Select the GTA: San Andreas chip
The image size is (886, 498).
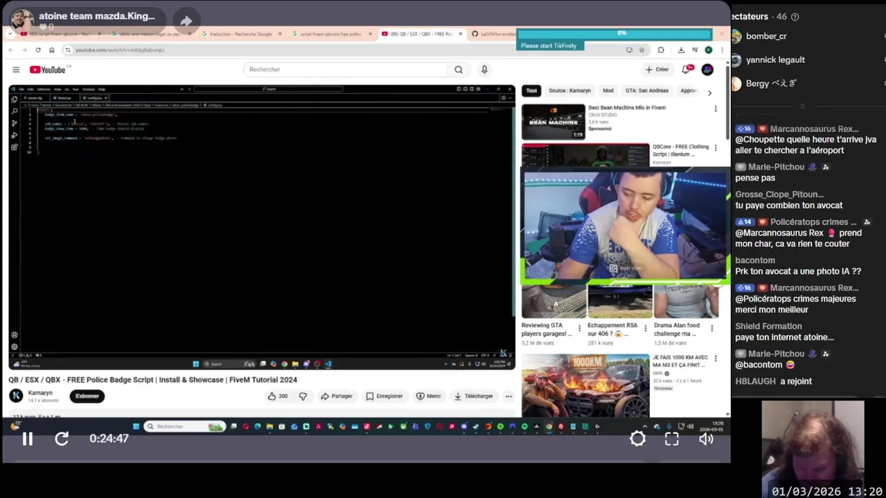[x=647, y=91]
